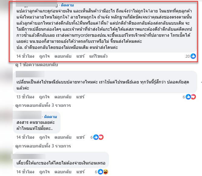Expand ดู 1 ข้อความตอบกลับ reply thread
The width and height of the screenshot is (202, 176).
point(36,65)
